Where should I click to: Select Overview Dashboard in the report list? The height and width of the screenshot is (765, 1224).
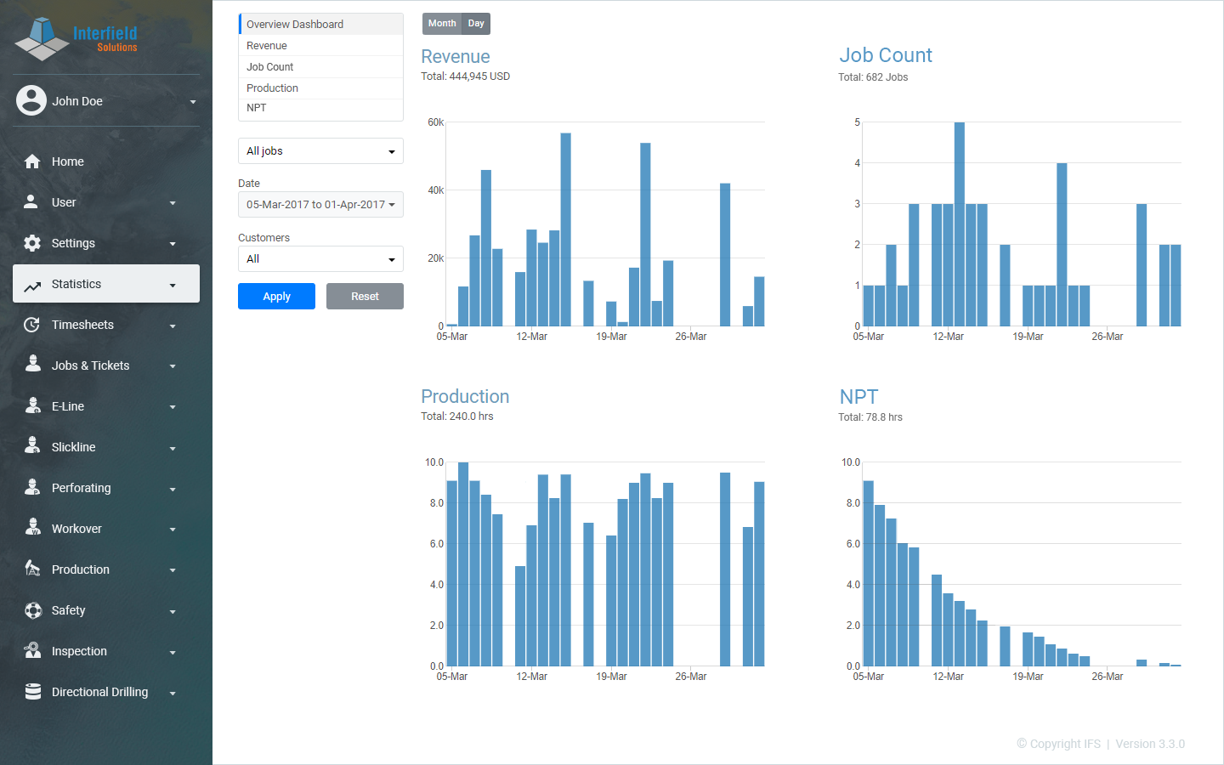[320, 24]
